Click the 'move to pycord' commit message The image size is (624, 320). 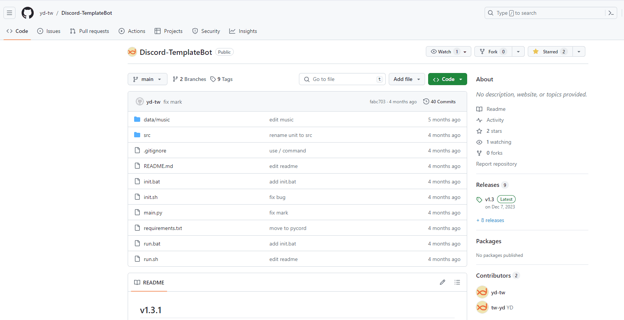point(288,228)
